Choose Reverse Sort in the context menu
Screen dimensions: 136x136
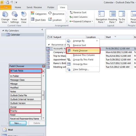tap(83, 45)
